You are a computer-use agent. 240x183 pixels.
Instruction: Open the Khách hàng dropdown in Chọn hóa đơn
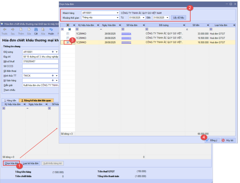tap(118, 13)
